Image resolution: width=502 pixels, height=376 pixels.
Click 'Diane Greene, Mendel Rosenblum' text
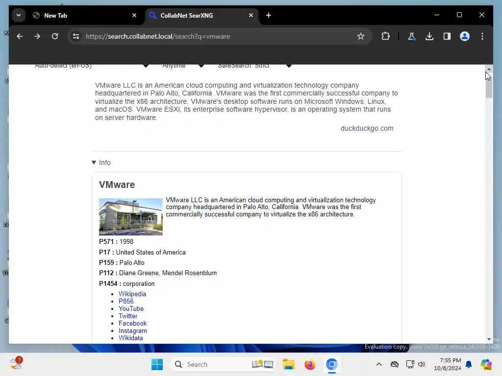168,273
